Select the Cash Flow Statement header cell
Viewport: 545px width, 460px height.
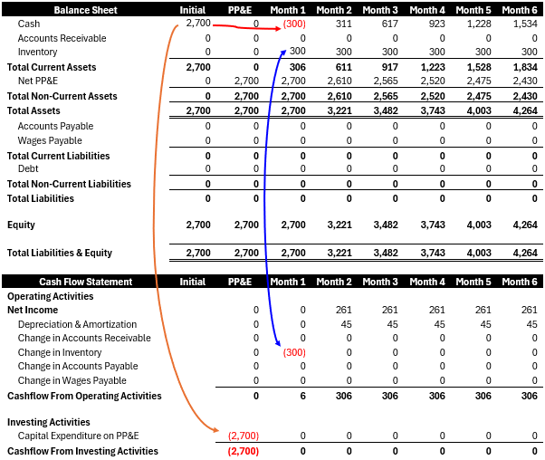[x=85, y=282]
